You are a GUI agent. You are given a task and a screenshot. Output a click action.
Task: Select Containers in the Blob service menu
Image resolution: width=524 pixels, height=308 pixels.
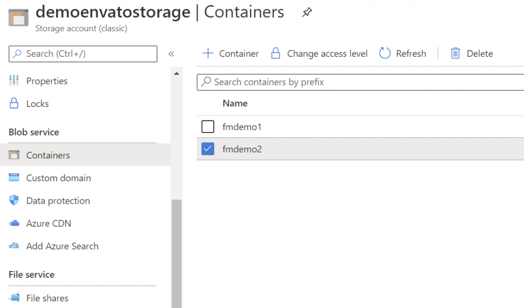(48, 155)
